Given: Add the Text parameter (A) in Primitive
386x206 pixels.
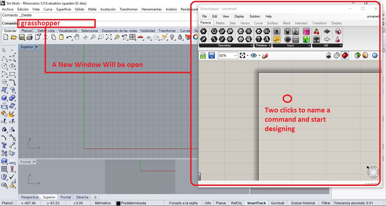Looking at the screenshot, I should point(267,39).
